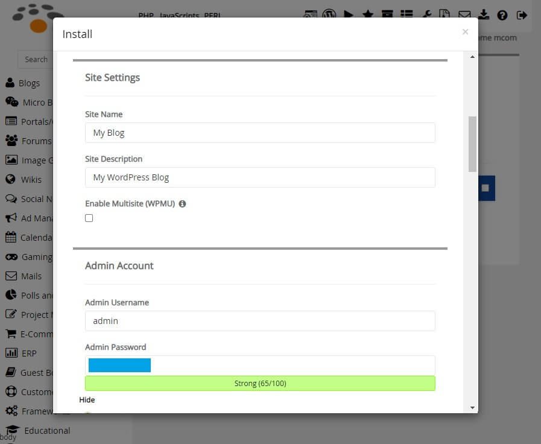Expand the E-Commerce category in sidebar

30,334
